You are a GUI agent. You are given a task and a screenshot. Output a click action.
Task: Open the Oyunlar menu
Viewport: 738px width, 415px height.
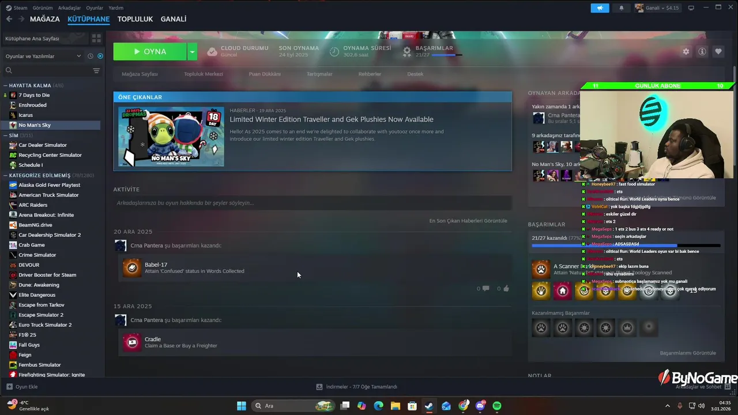click(95, 8)
